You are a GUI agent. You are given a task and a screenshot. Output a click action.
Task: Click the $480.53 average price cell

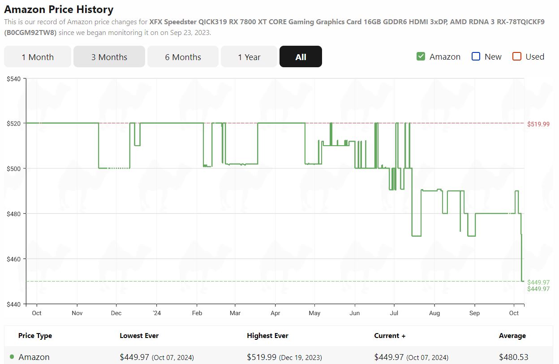514,357
